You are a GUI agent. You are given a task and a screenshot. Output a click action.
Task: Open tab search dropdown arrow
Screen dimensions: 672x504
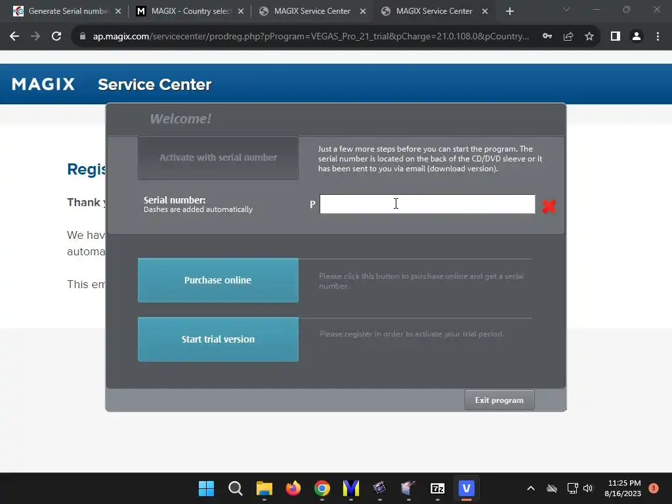(x=566, y=9)
